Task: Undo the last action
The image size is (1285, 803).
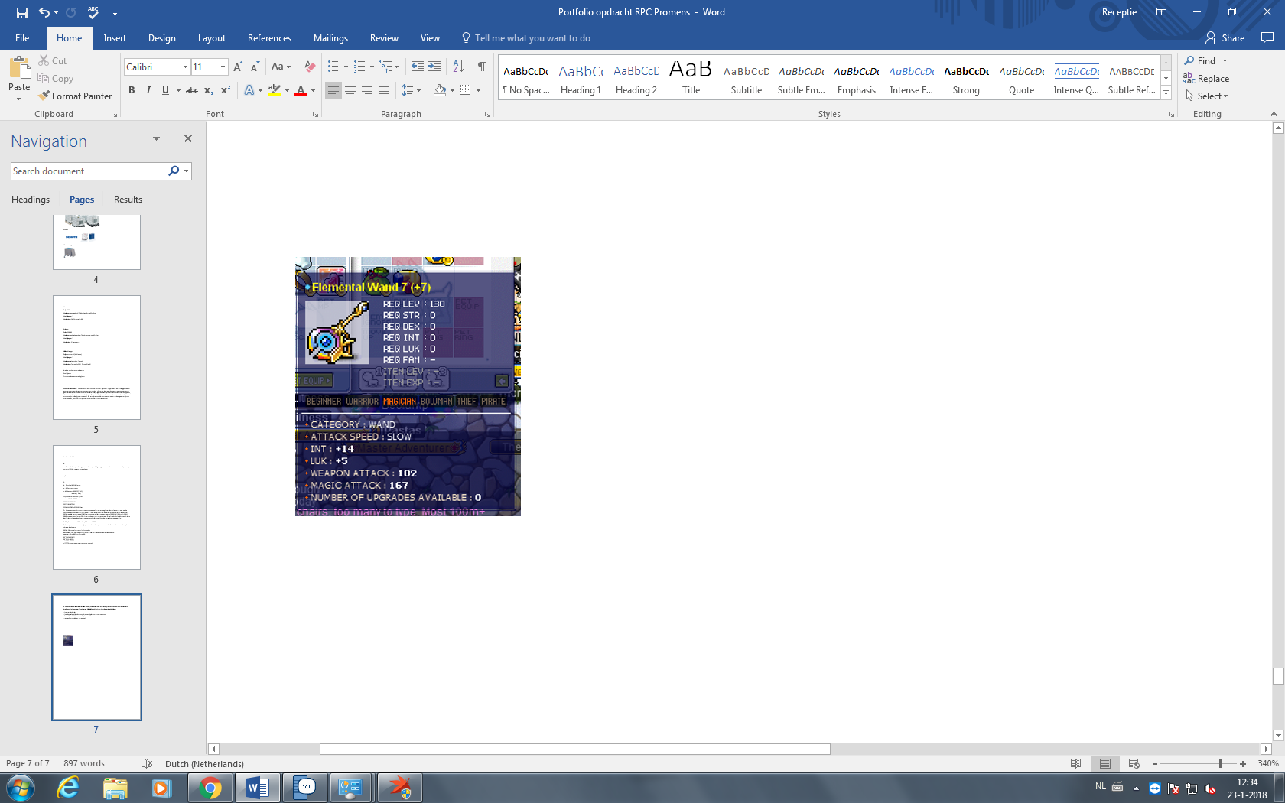Action: coord(44,12)
